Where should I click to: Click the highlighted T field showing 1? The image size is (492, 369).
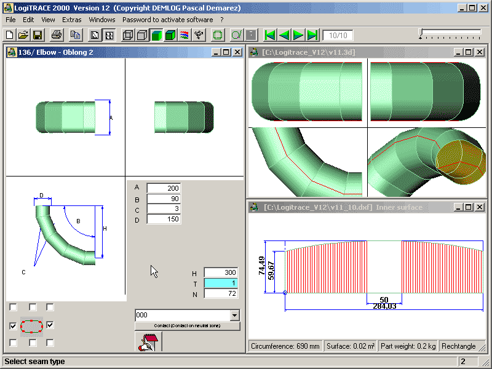point(221,283)
